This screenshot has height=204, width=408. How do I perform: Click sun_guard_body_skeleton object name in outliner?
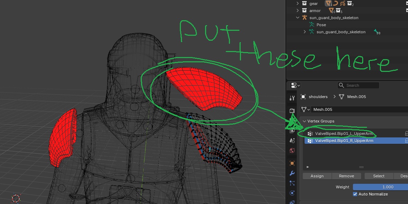334,18
